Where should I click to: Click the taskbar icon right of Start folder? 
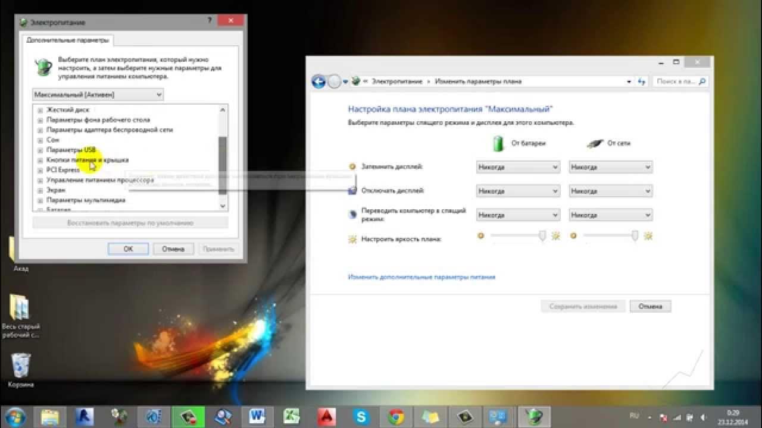83,416
